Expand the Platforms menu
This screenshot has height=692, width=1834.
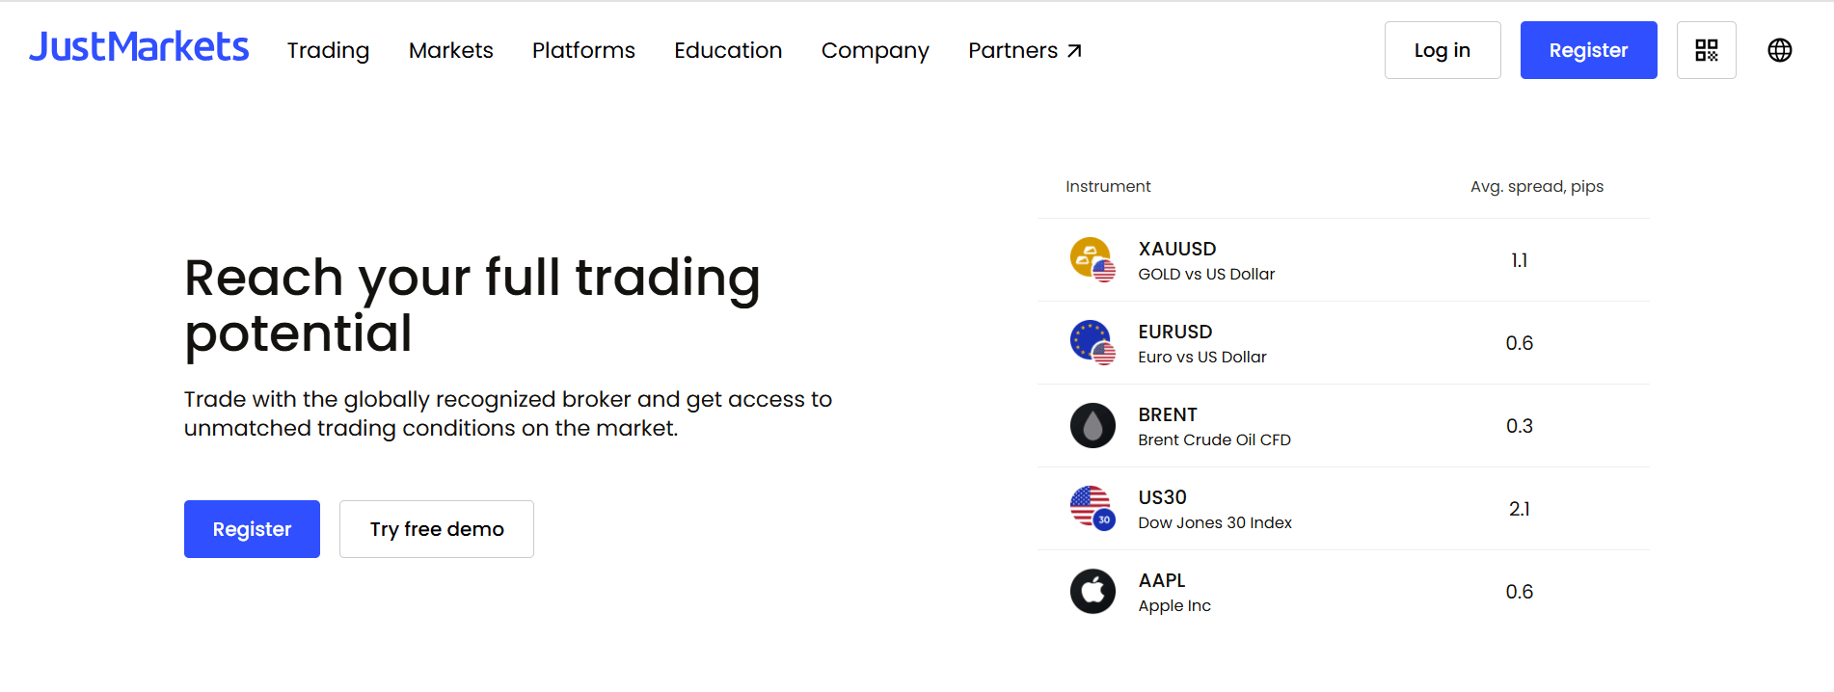[583, 50]
